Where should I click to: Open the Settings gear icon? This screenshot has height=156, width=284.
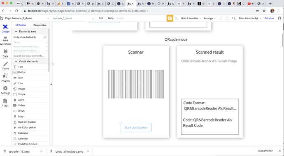5,90
